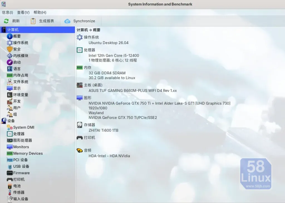The height and width of the screenshot is (203, 285).
Task: Select the 图形处理器 graphics card icon
Action: (10, 140)
